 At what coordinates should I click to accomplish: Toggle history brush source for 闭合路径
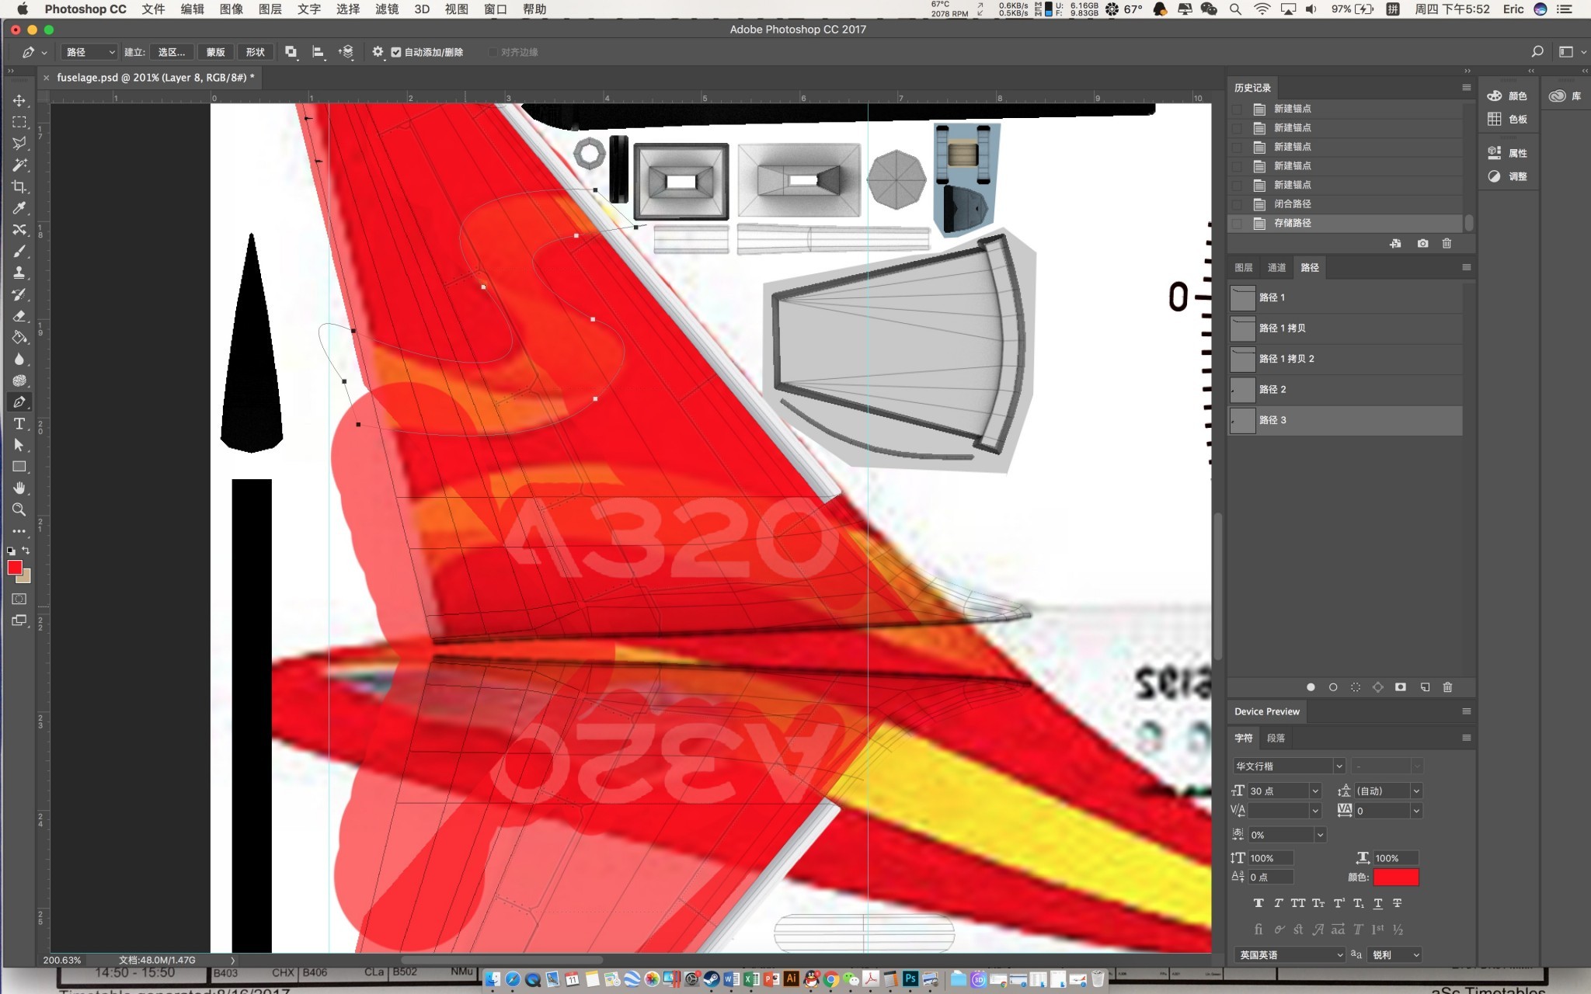1237,204
